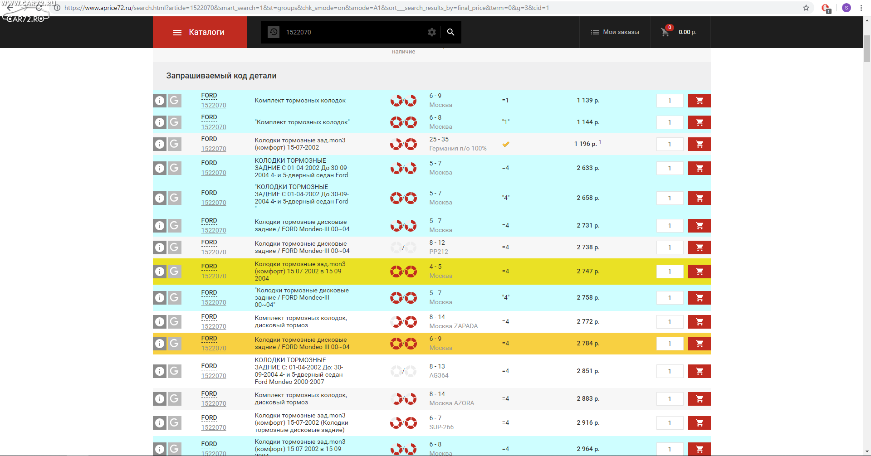
Task: Open 1522070 link in 2 772 р. row
Action: 214,326
